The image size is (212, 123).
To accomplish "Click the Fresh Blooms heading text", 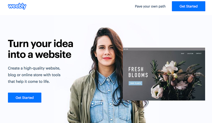I will [x=138, y=72].
